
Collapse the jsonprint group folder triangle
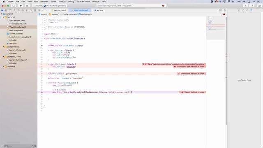pos(3,17)
